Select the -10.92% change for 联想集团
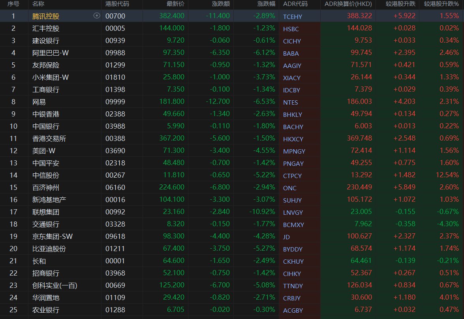464x319 pixels. pyautogui.click(x=262, y=212)
